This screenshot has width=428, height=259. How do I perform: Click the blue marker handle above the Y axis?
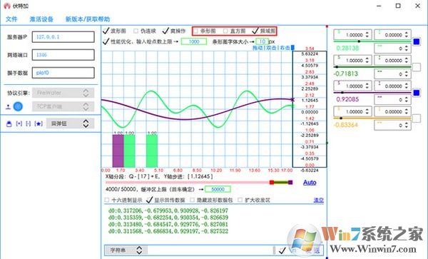click(292, 48)
